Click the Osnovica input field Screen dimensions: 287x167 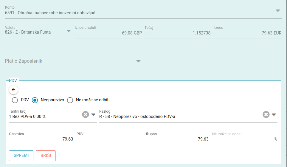(x=41, y=139)
